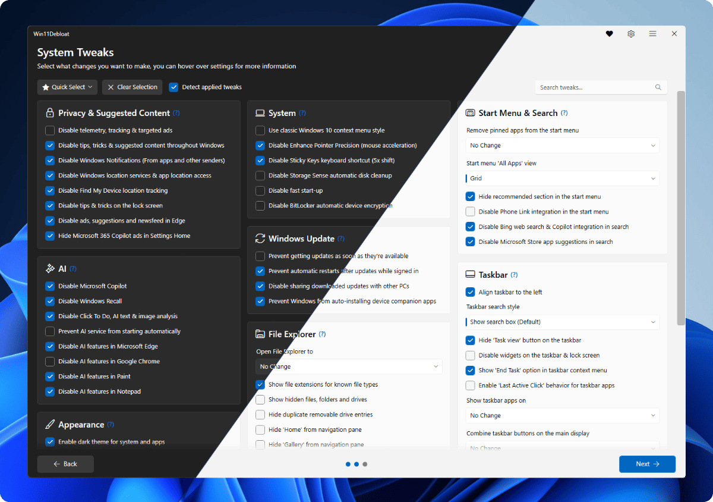Screen dimensions: 713x502
Task: Uncheck Disable Find My Device location tracking
Action: (x=50, y=190)
